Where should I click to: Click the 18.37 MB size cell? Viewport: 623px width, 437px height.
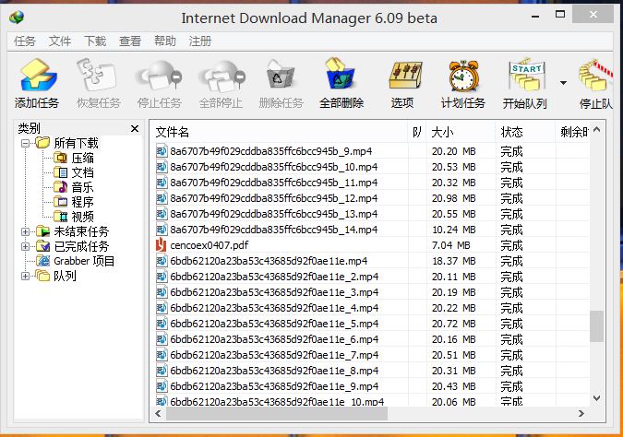454,261
